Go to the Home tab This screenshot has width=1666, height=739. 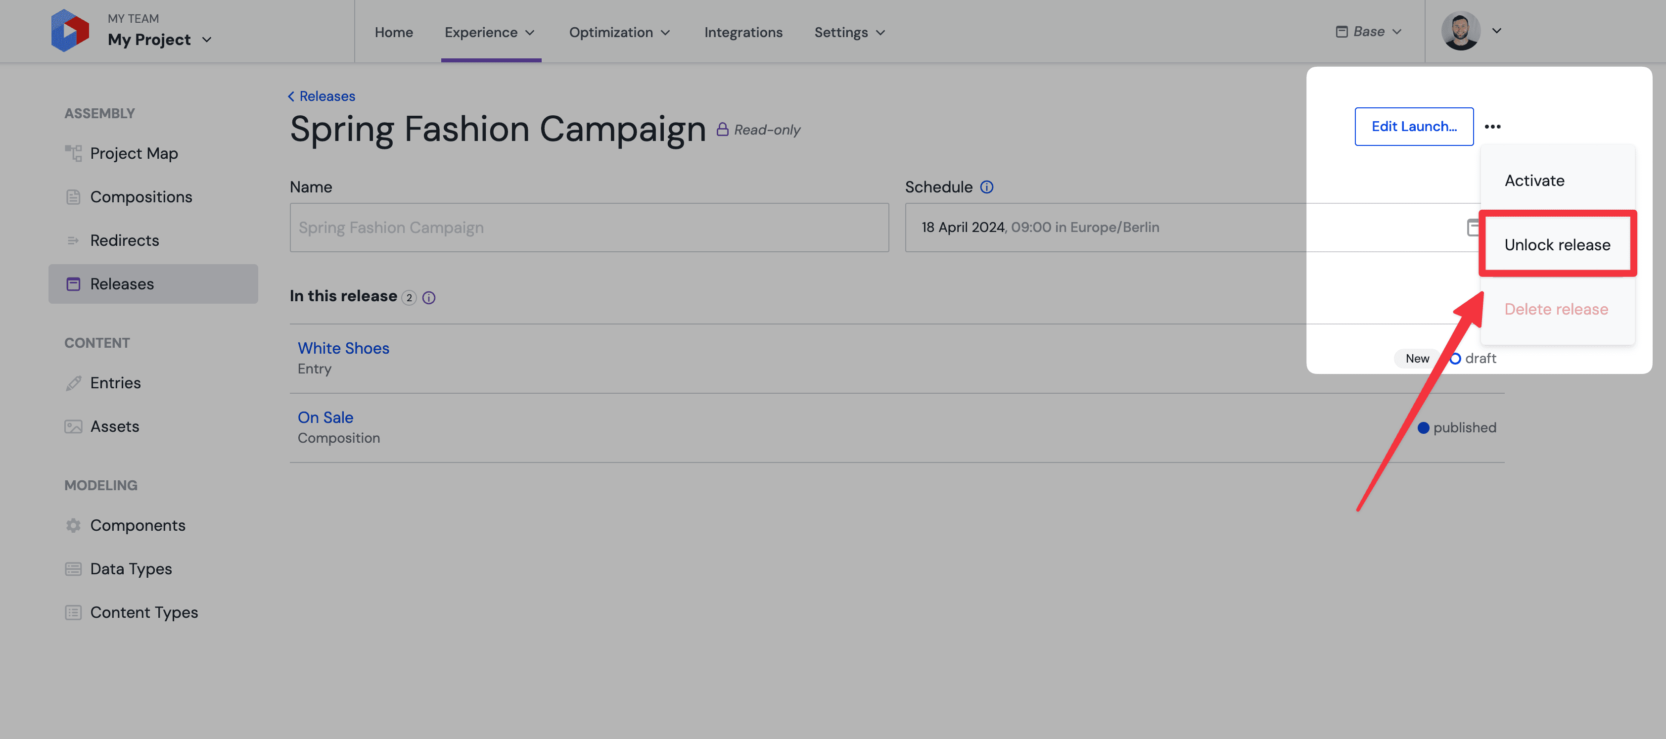[x=393, y=32]
